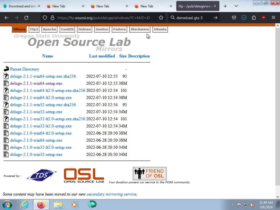280x210 pixels.
Task: Switch to the 'Download and install' tab
Action: pyautogui.click(x=21, y=6)
